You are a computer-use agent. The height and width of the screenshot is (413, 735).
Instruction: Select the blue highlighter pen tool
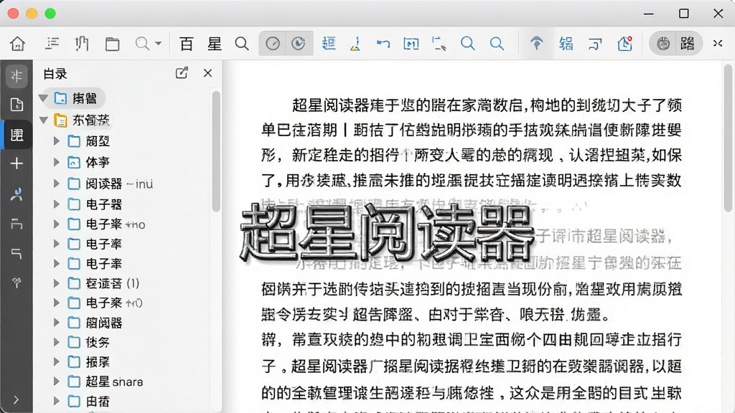[355, 44]
